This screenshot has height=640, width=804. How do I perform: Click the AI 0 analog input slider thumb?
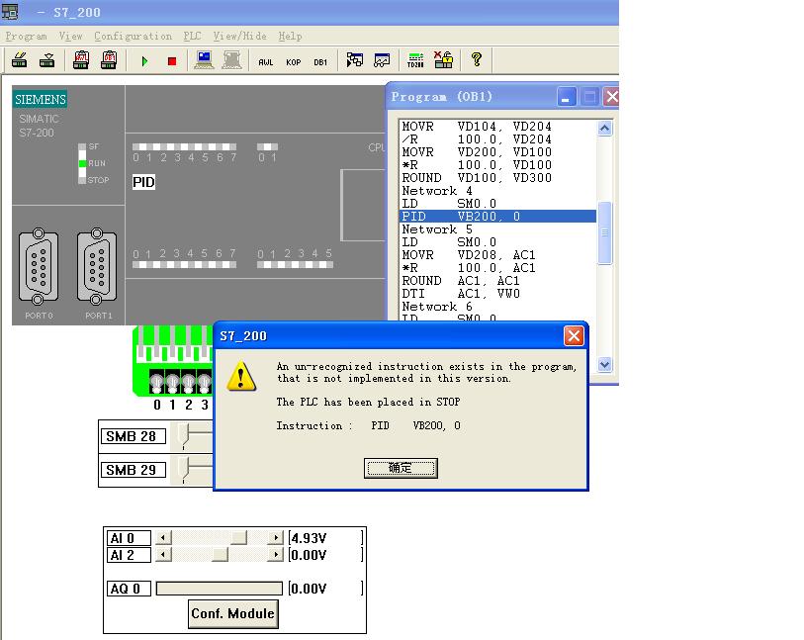point(238,538)
